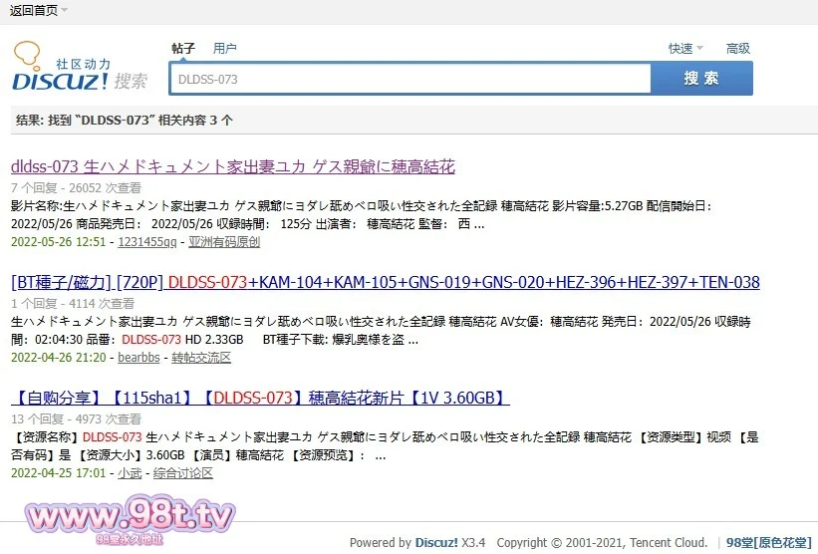Switch to the 帖子 search tab
This screenshot has width=818, height=554.
pos(183,49)
